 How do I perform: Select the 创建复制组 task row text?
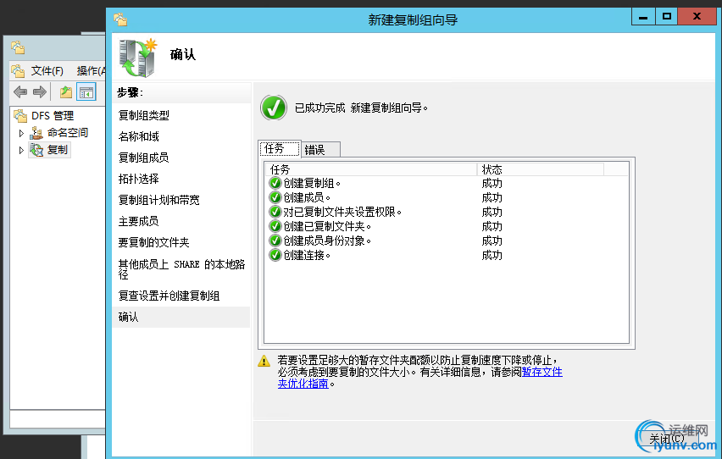312,183
